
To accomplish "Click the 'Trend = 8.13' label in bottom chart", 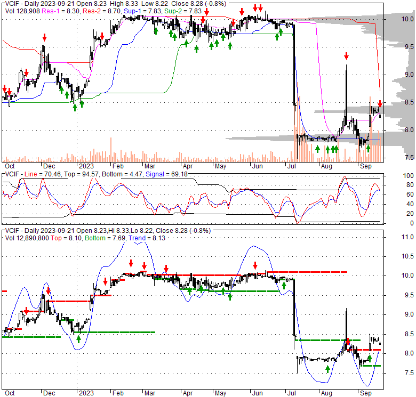I will tap(147, 238).
